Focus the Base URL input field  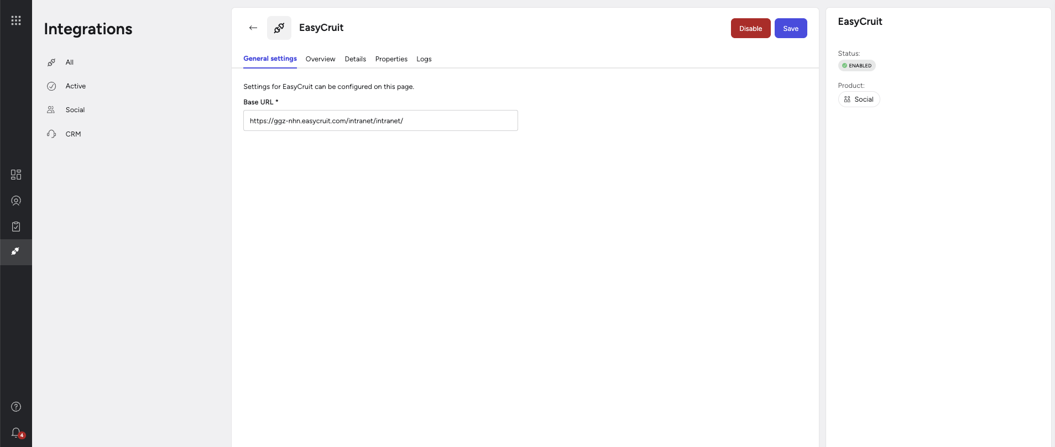[380, 120]
